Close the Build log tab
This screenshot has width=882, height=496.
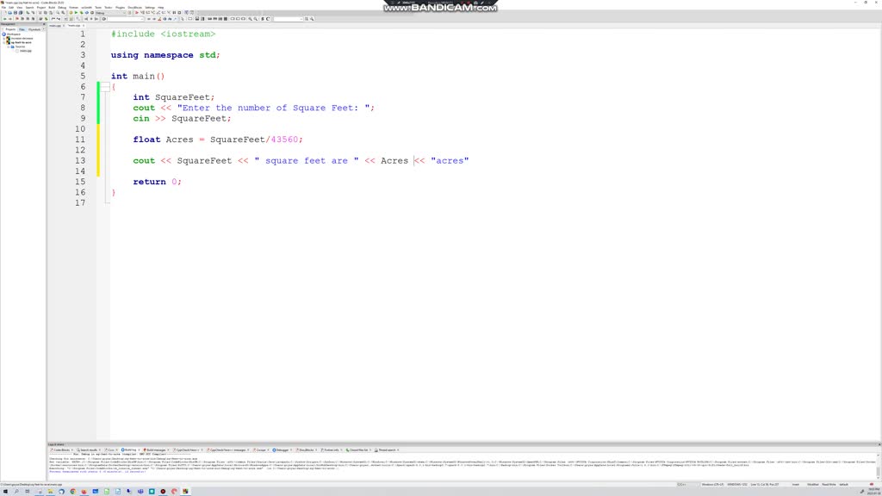[x=139, y=449]
